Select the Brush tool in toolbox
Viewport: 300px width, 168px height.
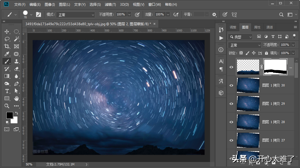7,61
